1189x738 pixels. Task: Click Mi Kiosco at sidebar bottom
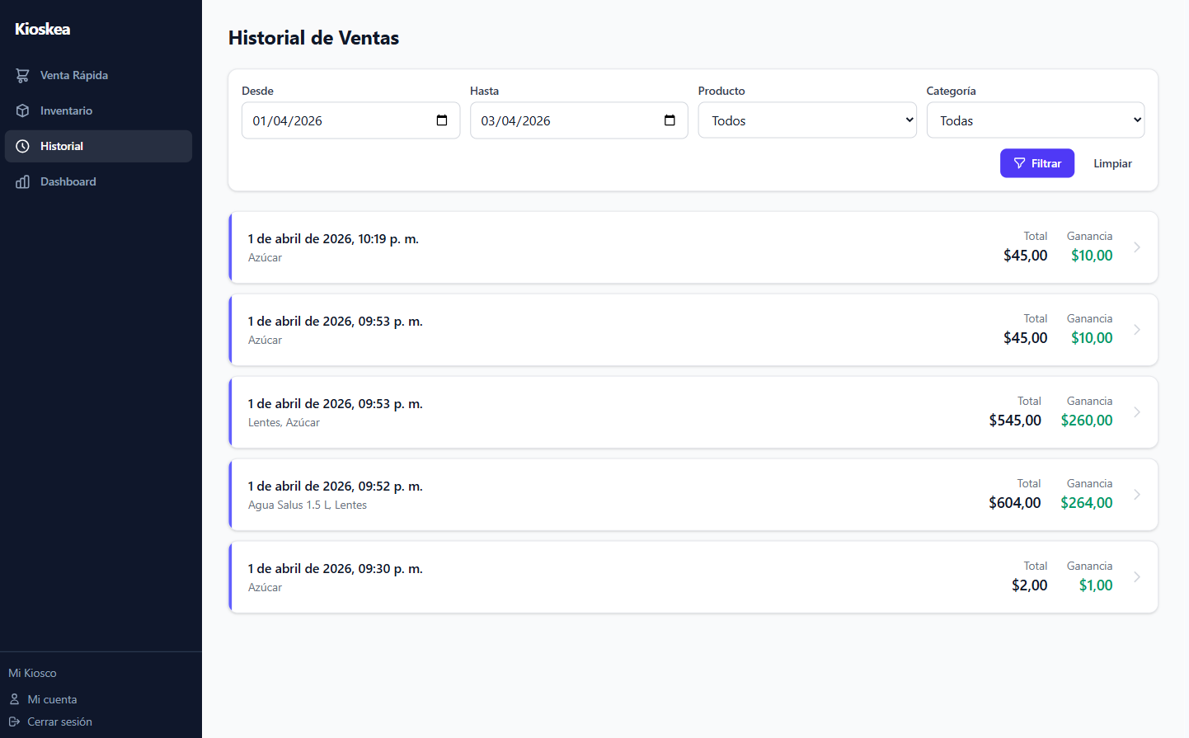[x=32, y=673]
